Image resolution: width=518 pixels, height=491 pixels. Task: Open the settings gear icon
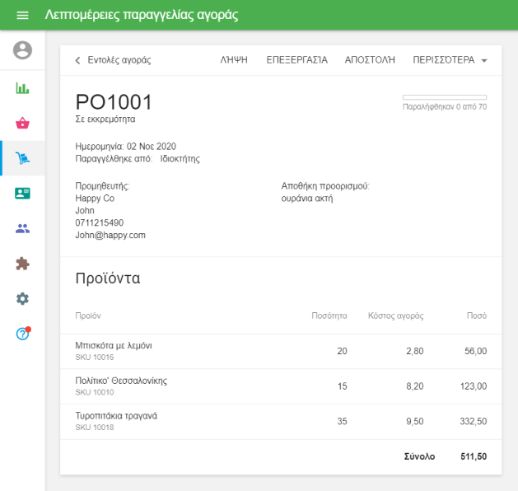(x=22, y=298)
